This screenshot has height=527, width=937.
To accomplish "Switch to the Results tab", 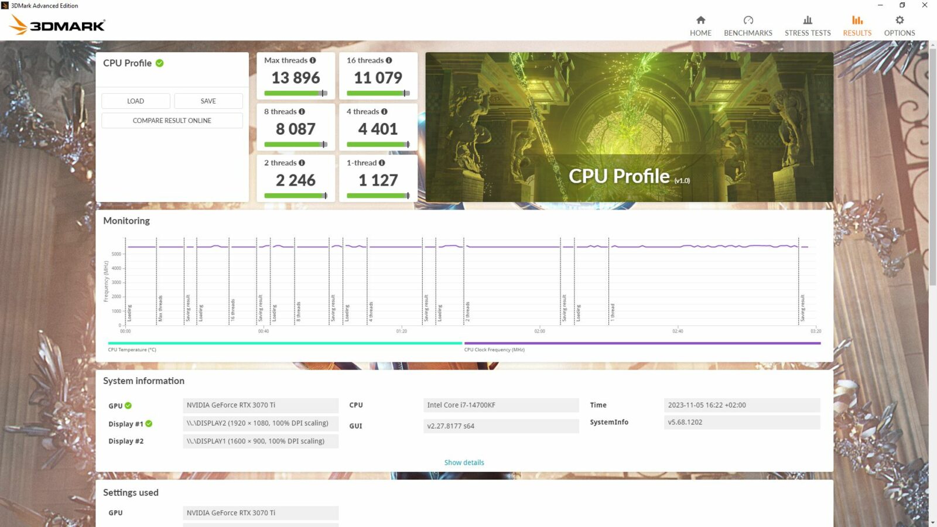I will pyautogui.click(x=857, y=26).
